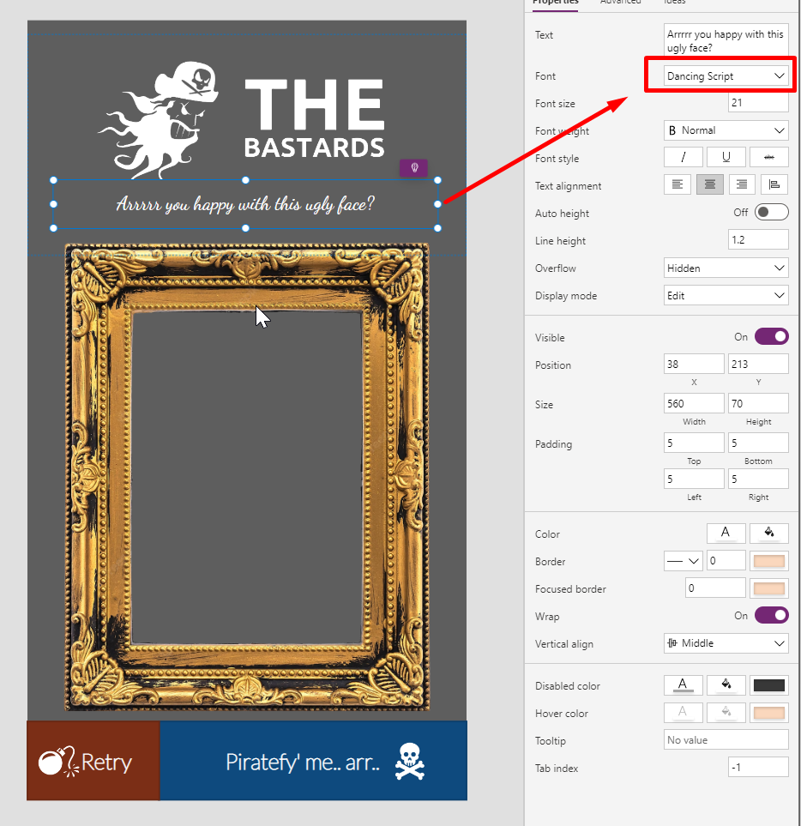Click the Size Height field
Image resolution: width=801 pixels, height=826 pixels.
point(758,403)
